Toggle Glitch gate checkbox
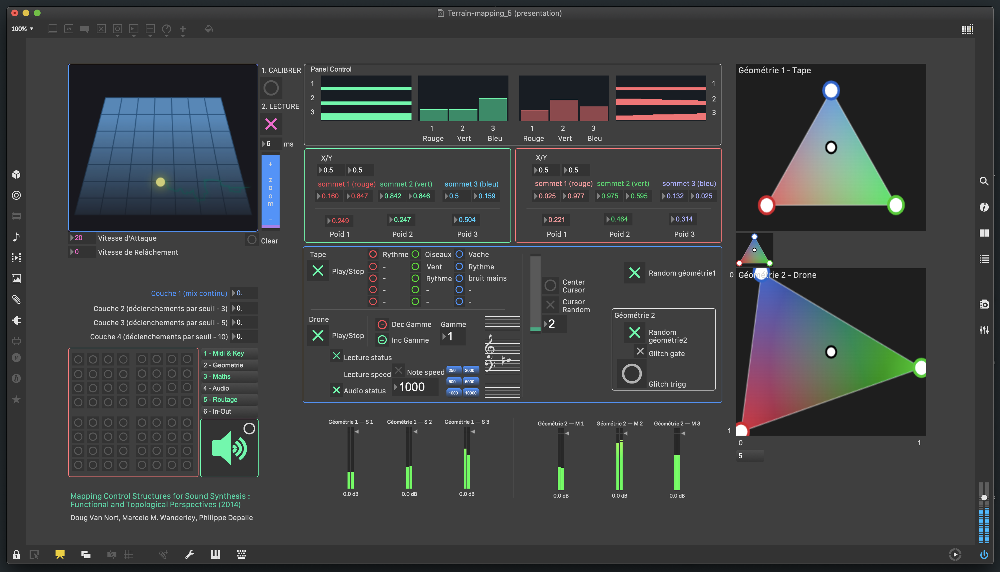This screenshot has width=1000, height=572. [x=640, y=351]
